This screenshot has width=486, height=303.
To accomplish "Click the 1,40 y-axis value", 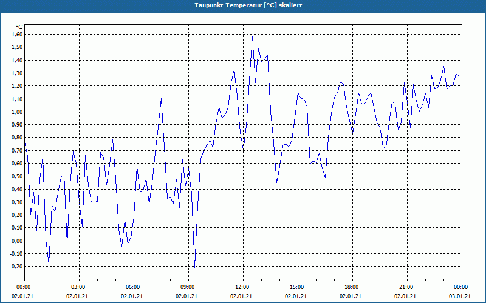I will pos(17,60).
